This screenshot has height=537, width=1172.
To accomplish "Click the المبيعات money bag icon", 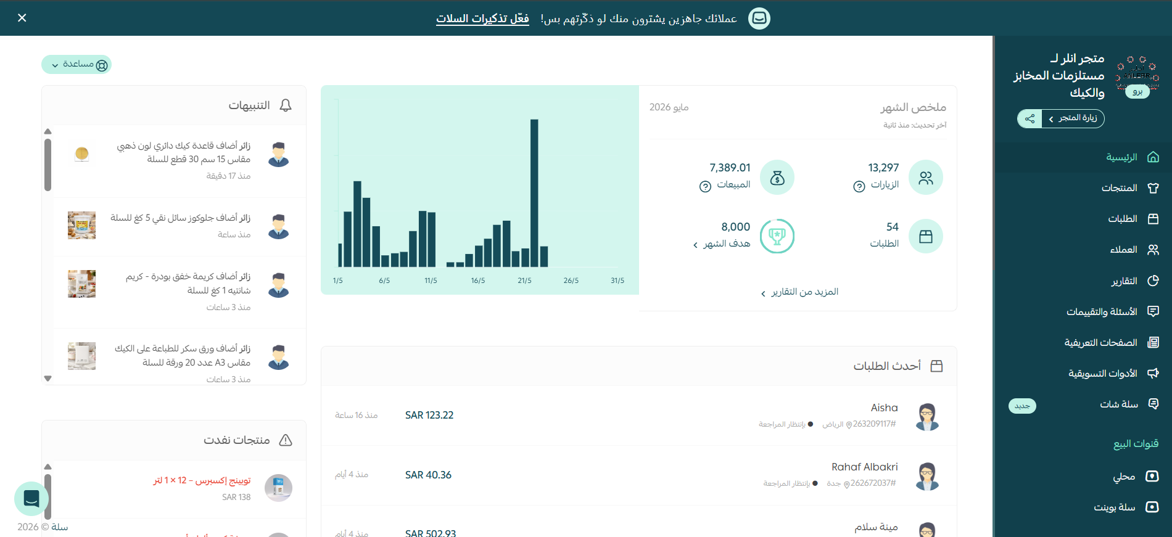I will [x=777, y=178].
